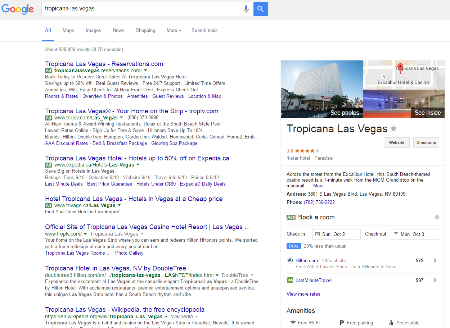Open LastMinuteTravel rate arrow chevron
Screen dimensions: 450x328
435,280
